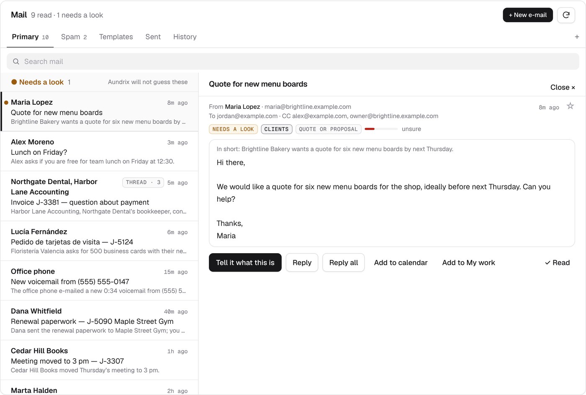Click Add to My work

468,263
